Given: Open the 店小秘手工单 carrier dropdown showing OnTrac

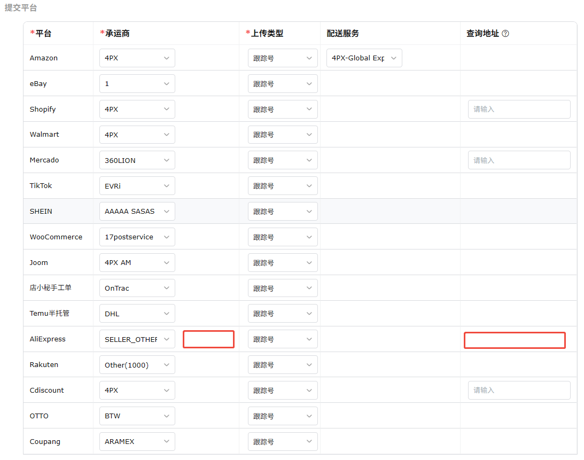Looking at the screenshot, I should point(137,288).
